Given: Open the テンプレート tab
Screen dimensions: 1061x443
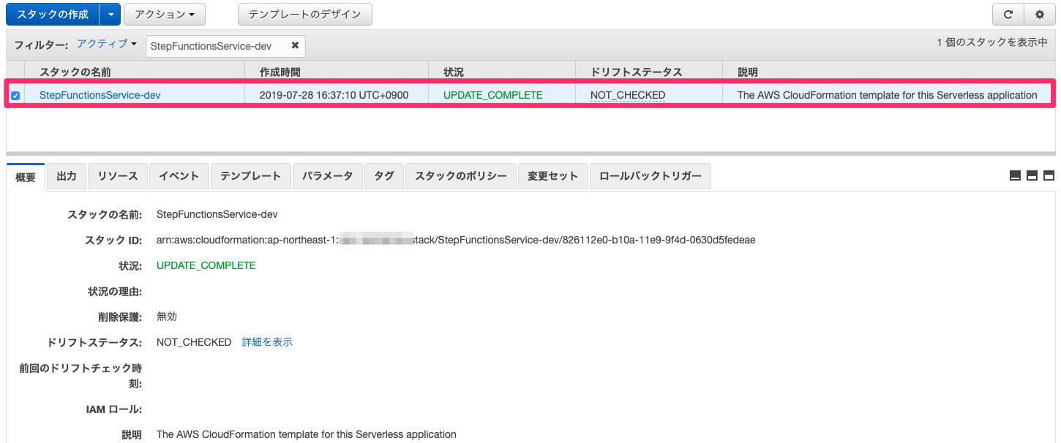Looking at the screenshot, I should click(x=251, y=176).
